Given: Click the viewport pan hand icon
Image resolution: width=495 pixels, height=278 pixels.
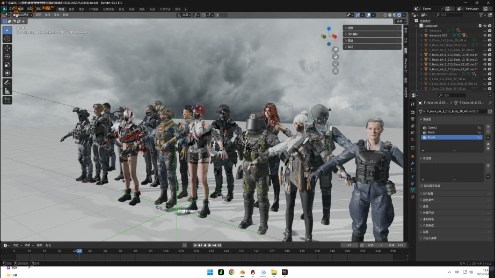Looking at the screenshot, I should [x=335, y=57].
